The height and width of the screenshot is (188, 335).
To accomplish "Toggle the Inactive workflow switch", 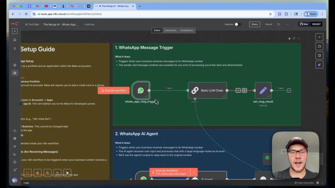I will tap(238, 24).
